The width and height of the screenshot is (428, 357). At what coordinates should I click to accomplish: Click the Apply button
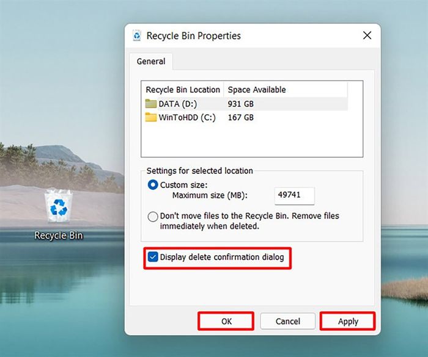[x=348, y=321]
